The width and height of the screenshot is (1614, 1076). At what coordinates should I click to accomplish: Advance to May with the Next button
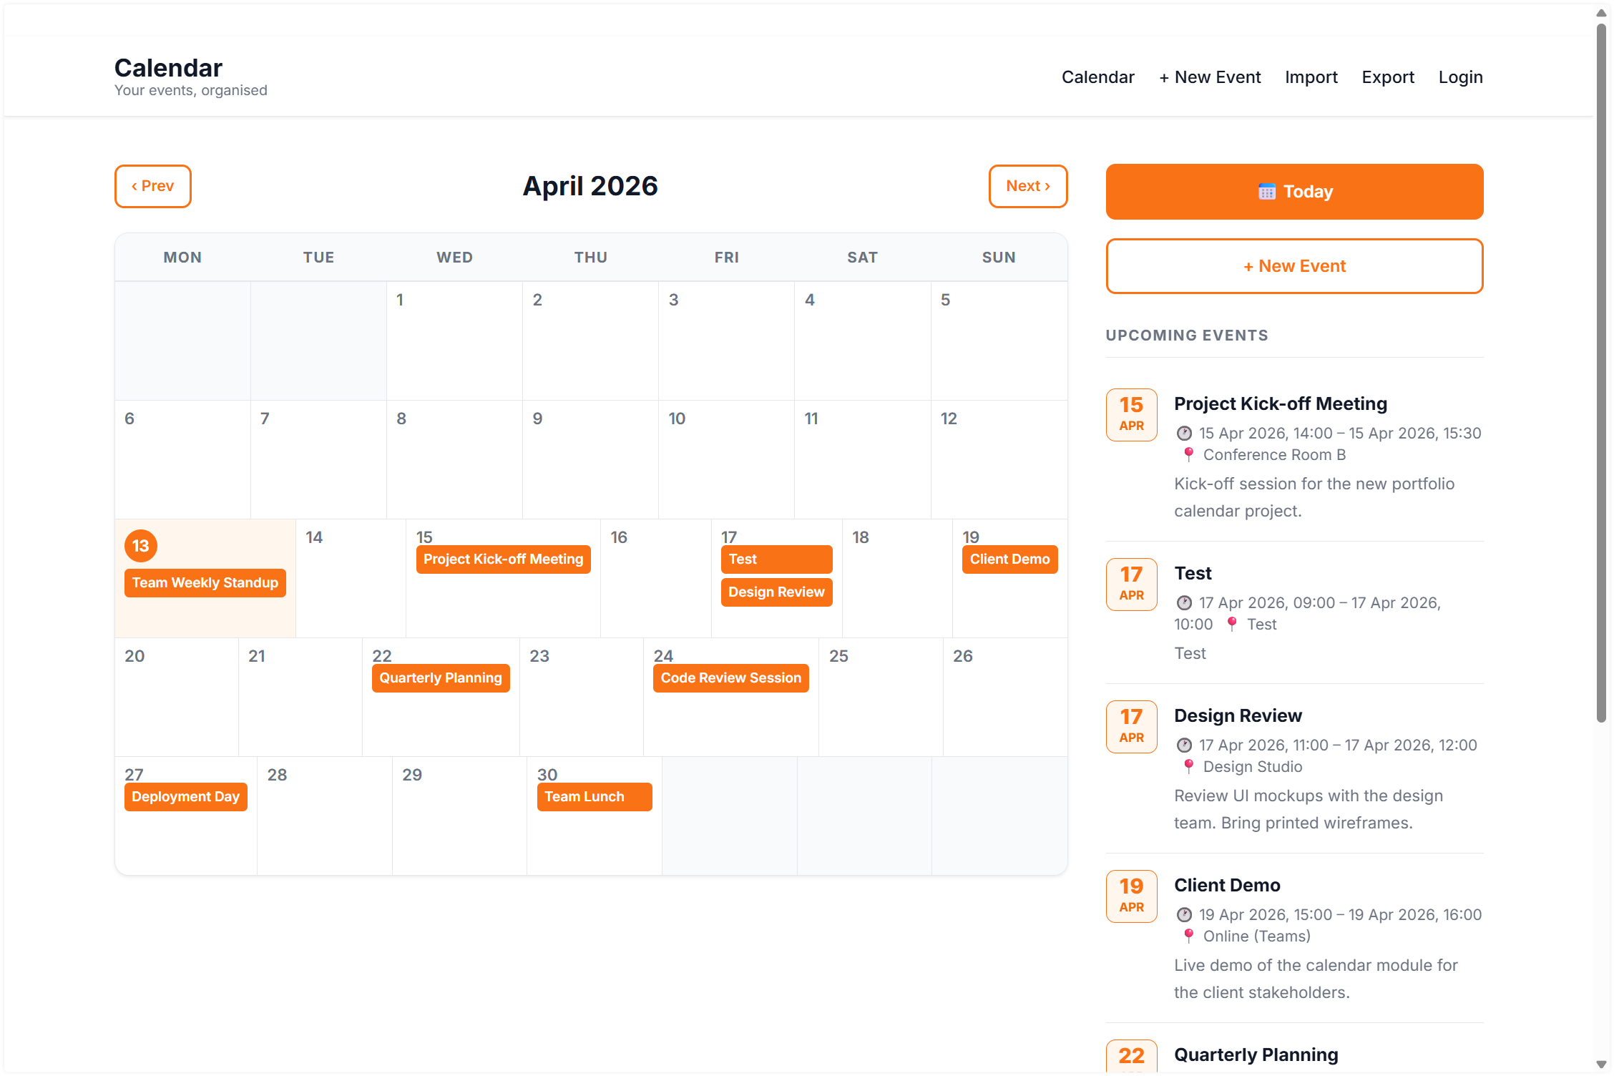click(1028, 186)
